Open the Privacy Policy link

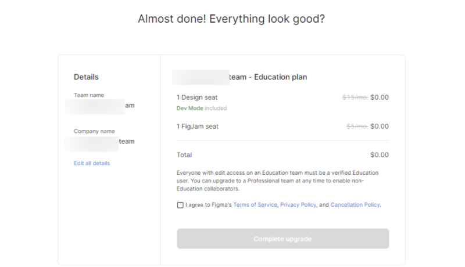[298, 205]
